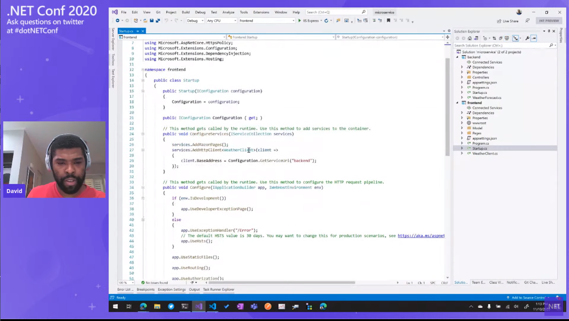Follow the aka.ms link in the HSTS comment

(421, 236)
